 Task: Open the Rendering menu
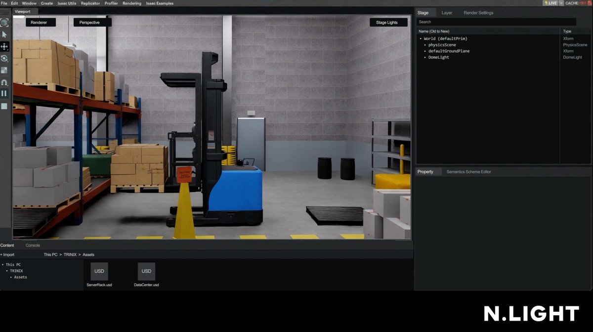pyautogui.click(x=132, y=3)
